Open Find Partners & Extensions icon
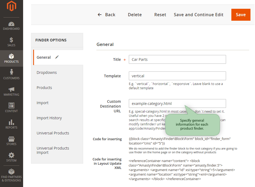The height and width of the screenshot is (187, 255). pyautogui.click(x=11, y=171)
